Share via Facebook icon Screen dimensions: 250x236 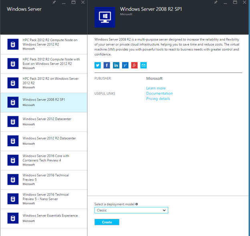pyautogui.click(x=107, y=65)
